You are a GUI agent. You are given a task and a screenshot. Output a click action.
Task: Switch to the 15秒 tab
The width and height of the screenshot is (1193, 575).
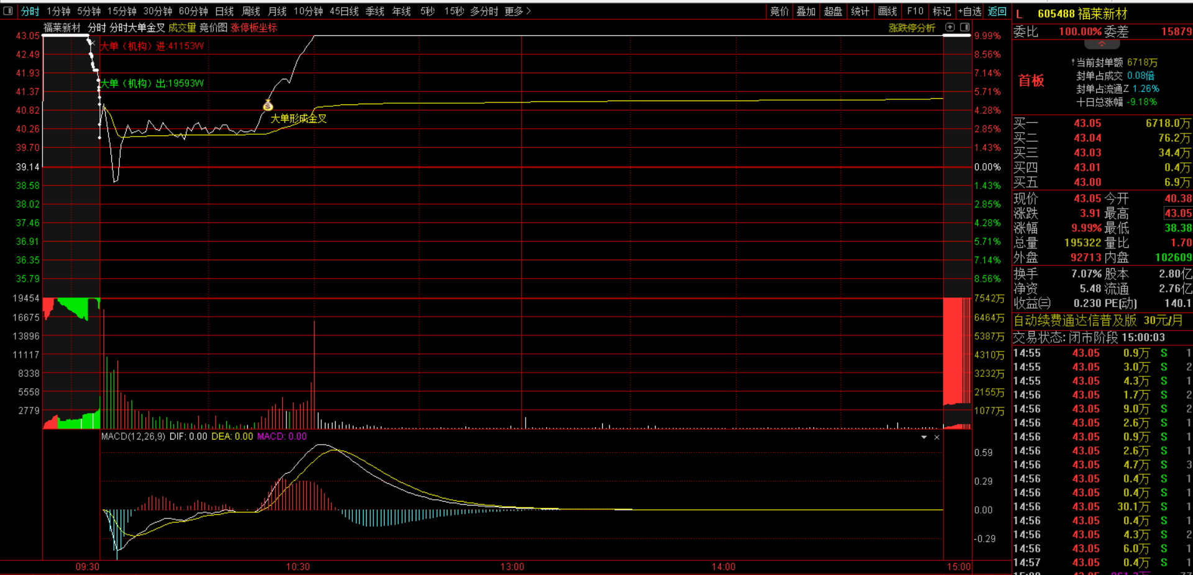pyautogui.click(x=454, y=11)
